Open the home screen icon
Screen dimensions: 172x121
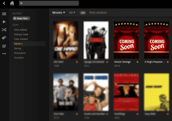12,3
